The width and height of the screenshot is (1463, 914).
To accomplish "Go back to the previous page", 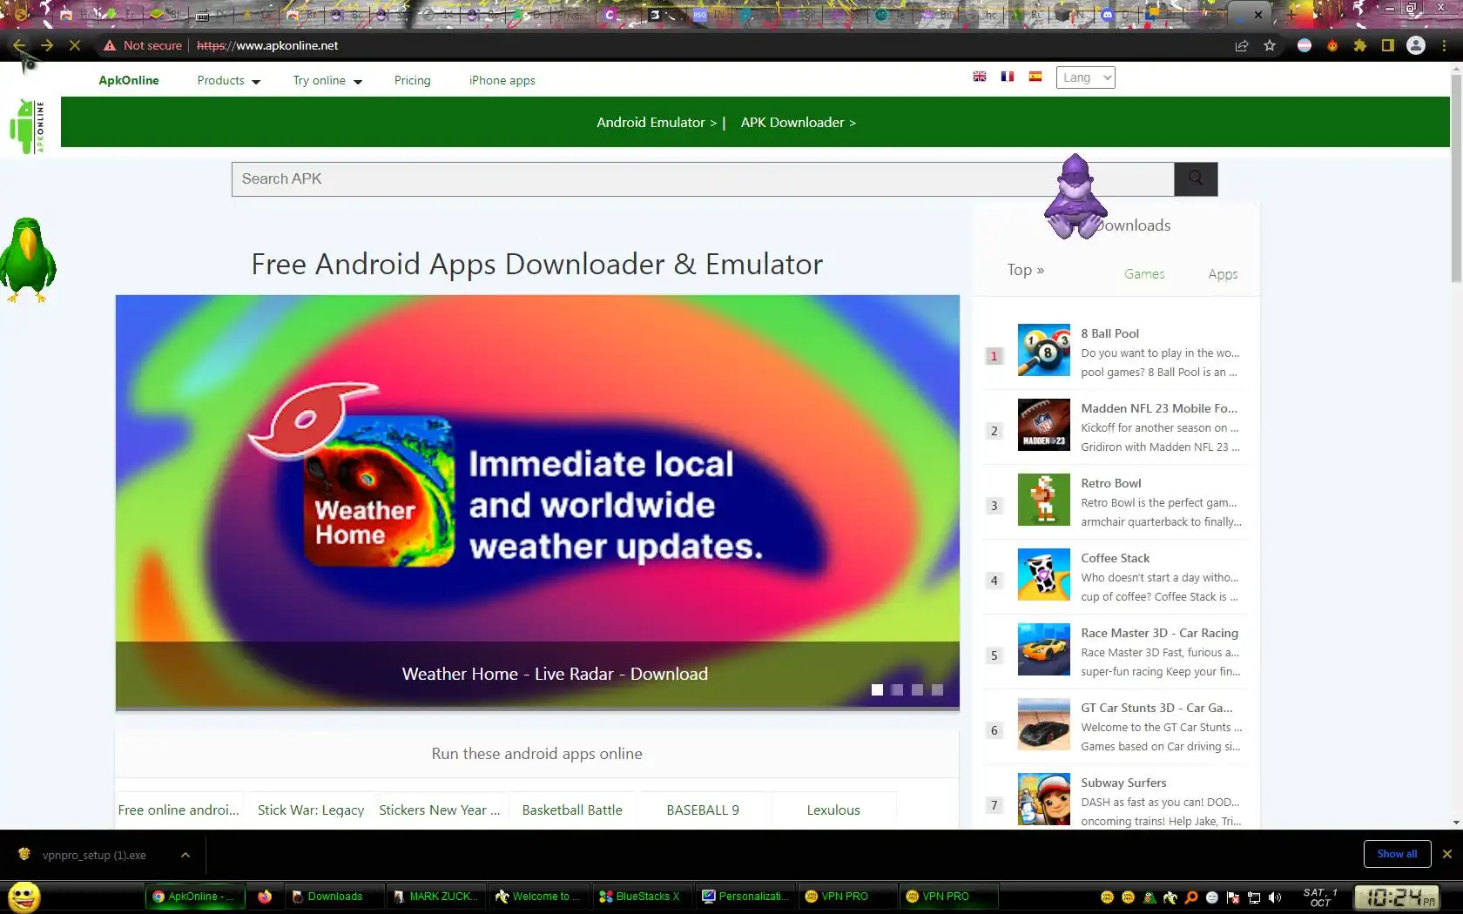I will pyautogui.click(x=19, y=45).
